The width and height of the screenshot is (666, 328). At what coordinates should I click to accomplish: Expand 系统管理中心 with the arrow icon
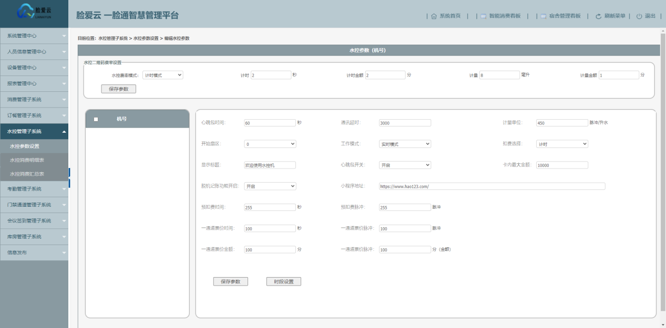[64, 36]
